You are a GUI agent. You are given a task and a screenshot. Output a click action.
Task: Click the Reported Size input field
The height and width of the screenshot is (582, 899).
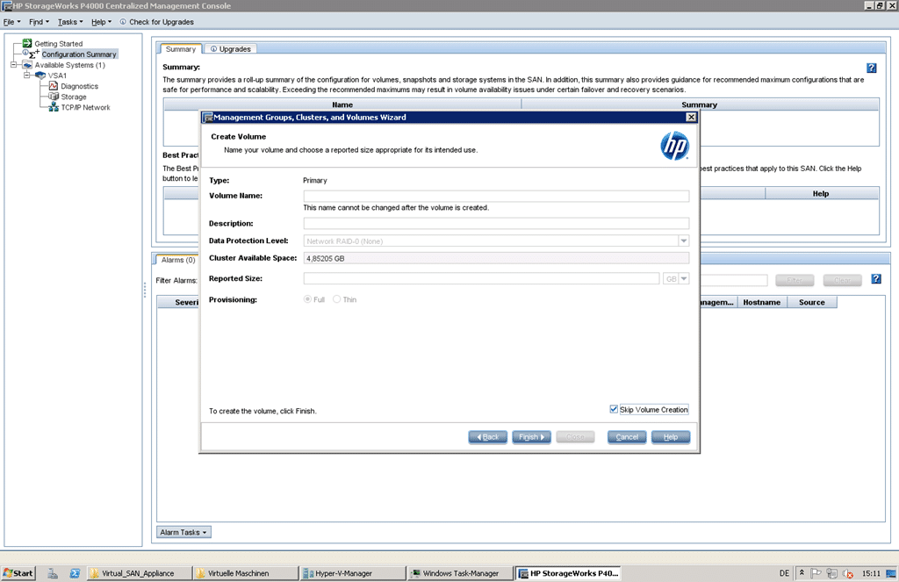click(x=481, y=278)
